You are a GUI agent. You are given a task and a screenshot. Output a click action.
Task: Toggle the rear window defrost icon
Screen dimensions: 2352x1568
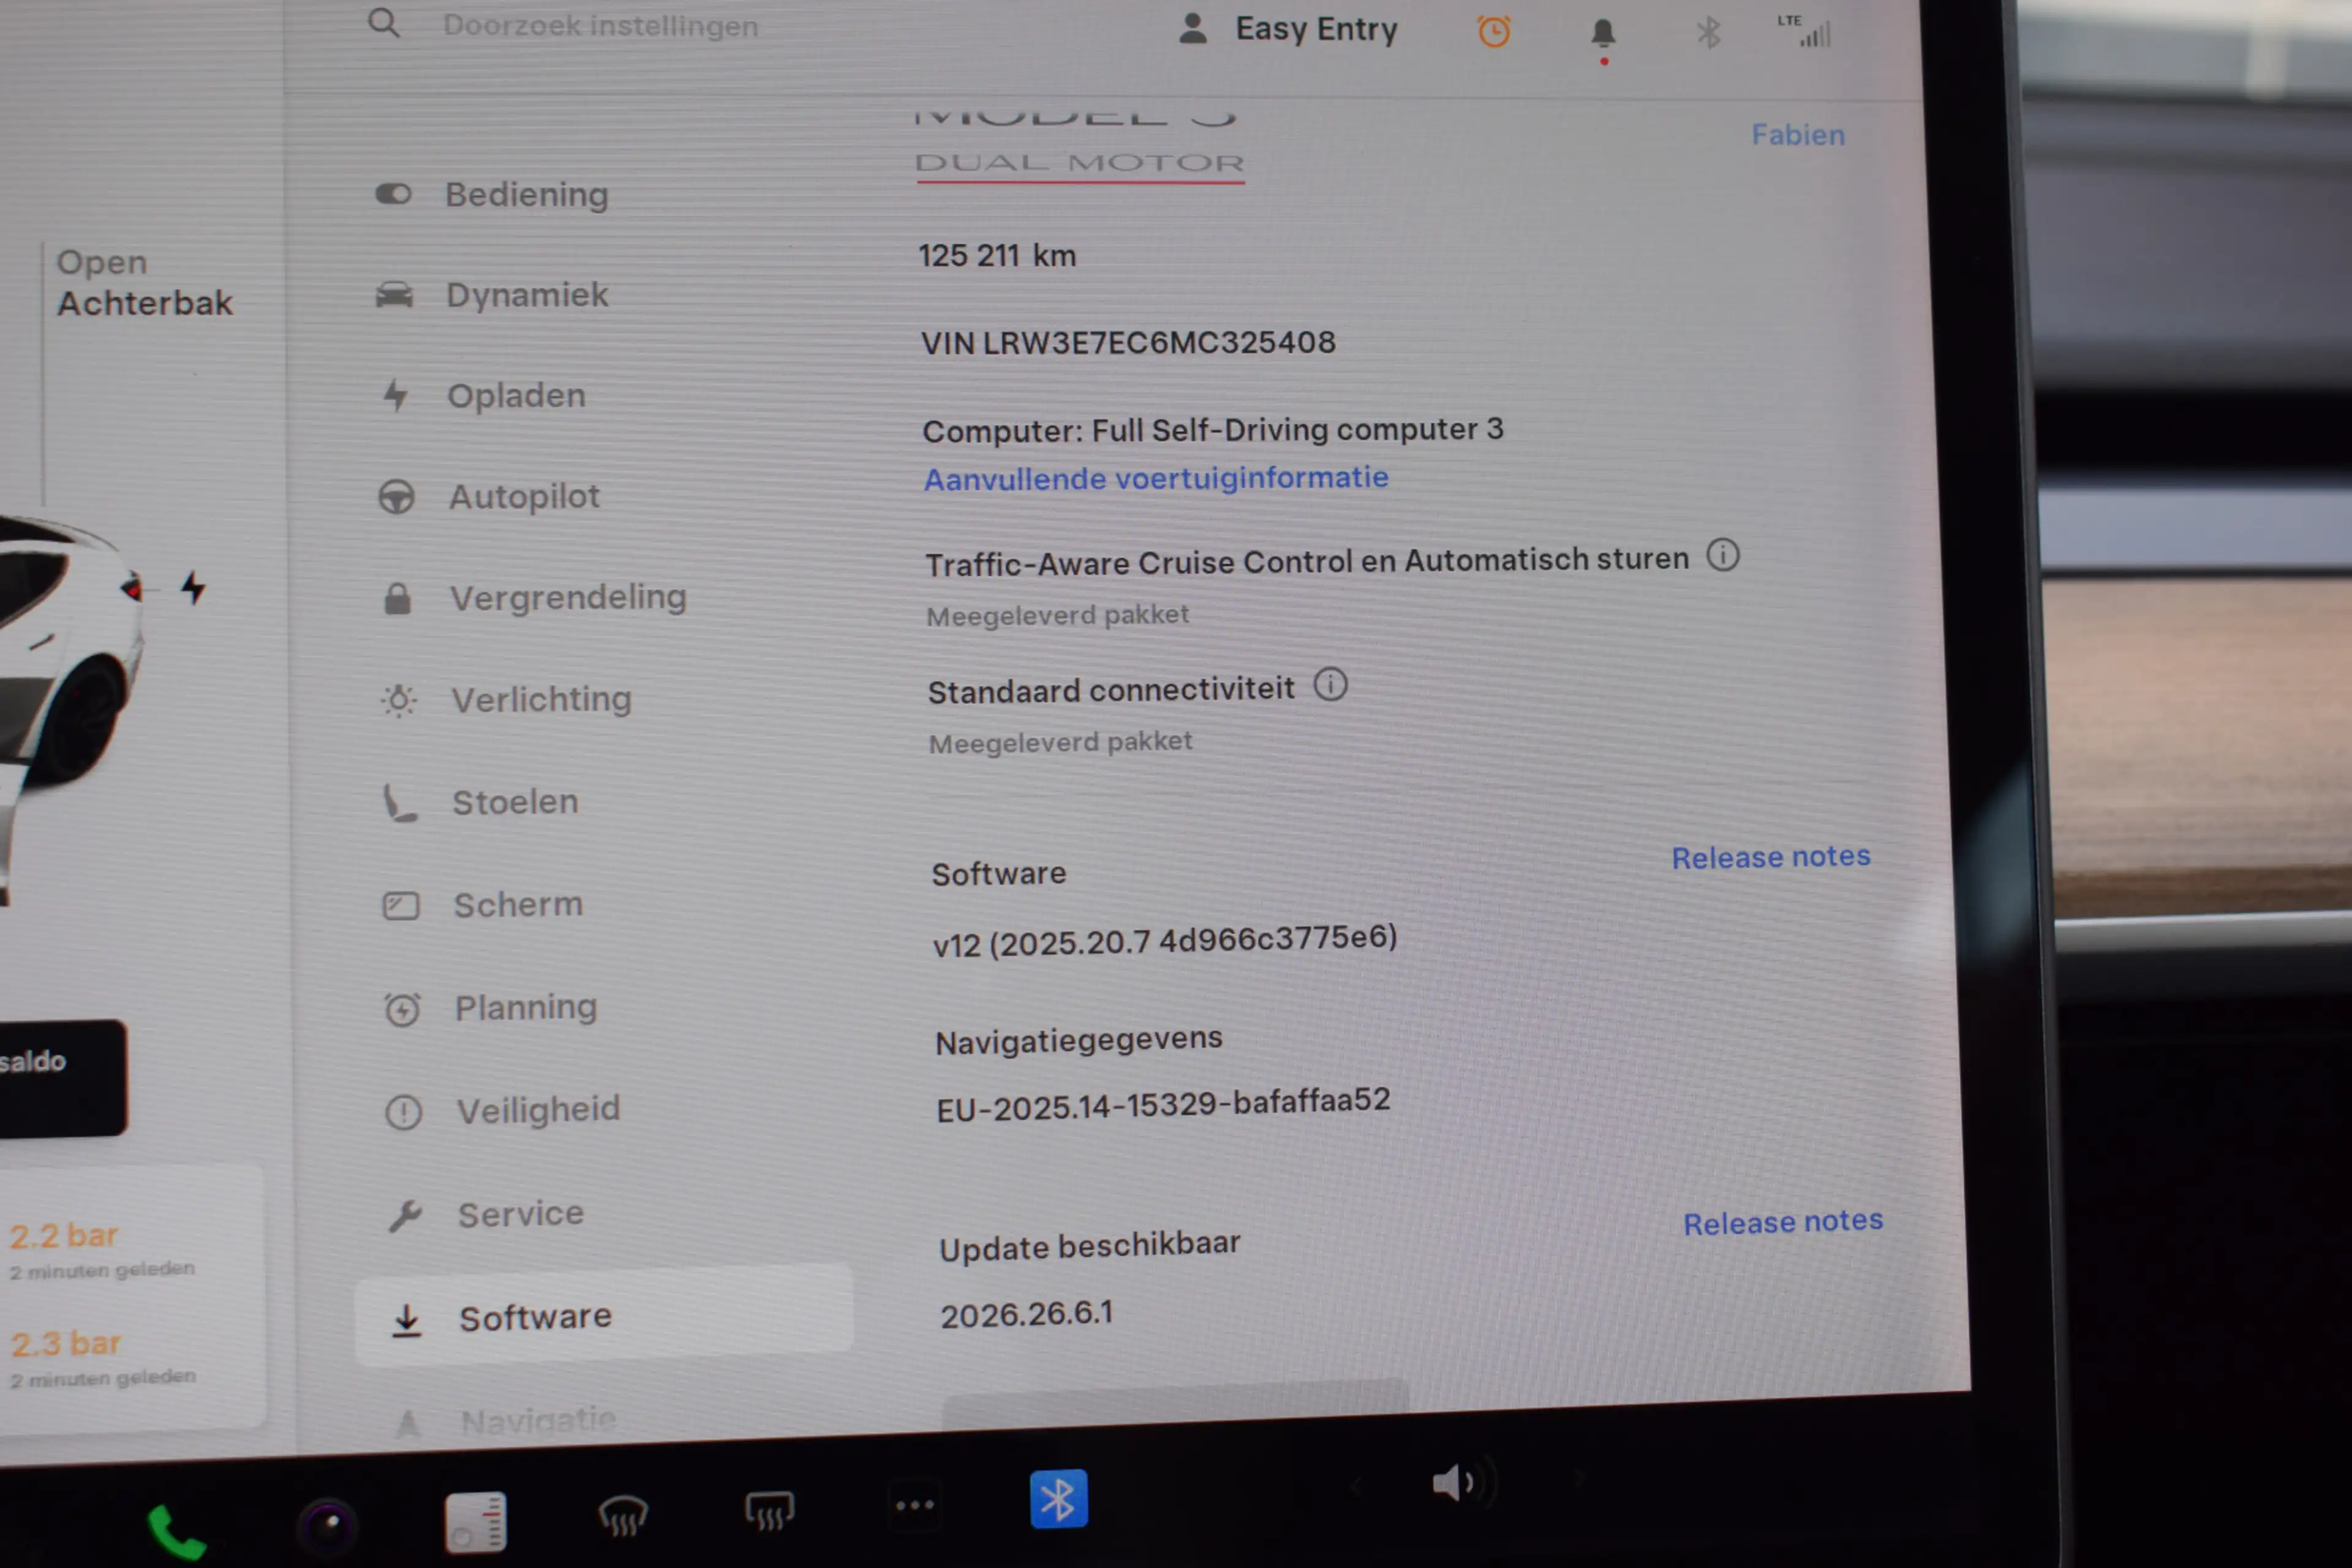pyautogui.click(x=769, y=1510)
